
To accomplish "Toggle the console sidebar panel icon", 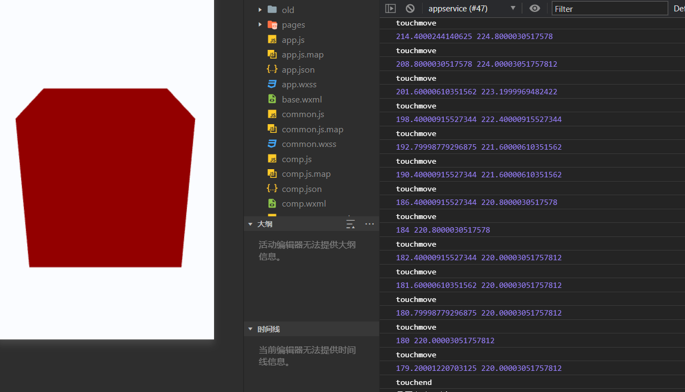I will pos(390,8).
